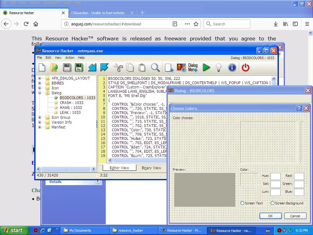The image size is (313, 235).
Task: Click the green Compile script play icon
Action: pyautogui.click(x=206, y=68)
